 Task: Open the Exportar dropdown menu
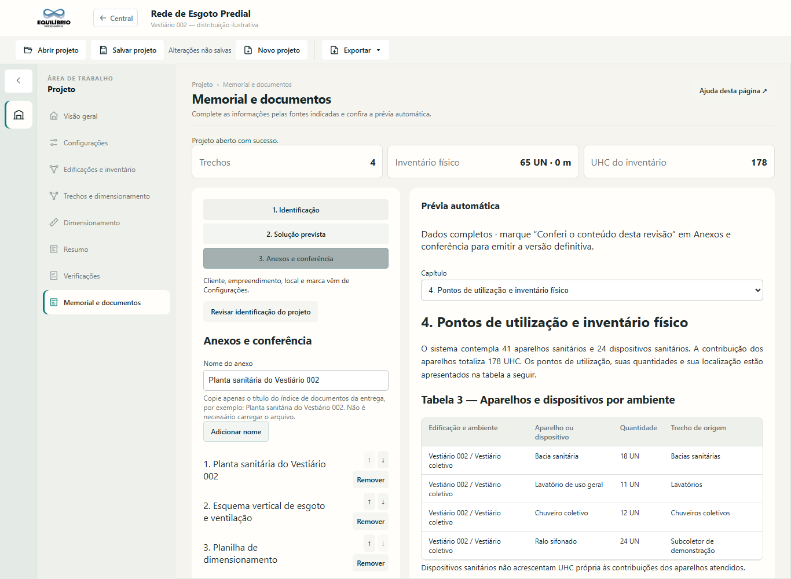[x=356, y=50]
